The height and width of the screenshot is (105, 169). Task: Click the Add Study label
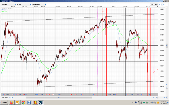point(5,97)
